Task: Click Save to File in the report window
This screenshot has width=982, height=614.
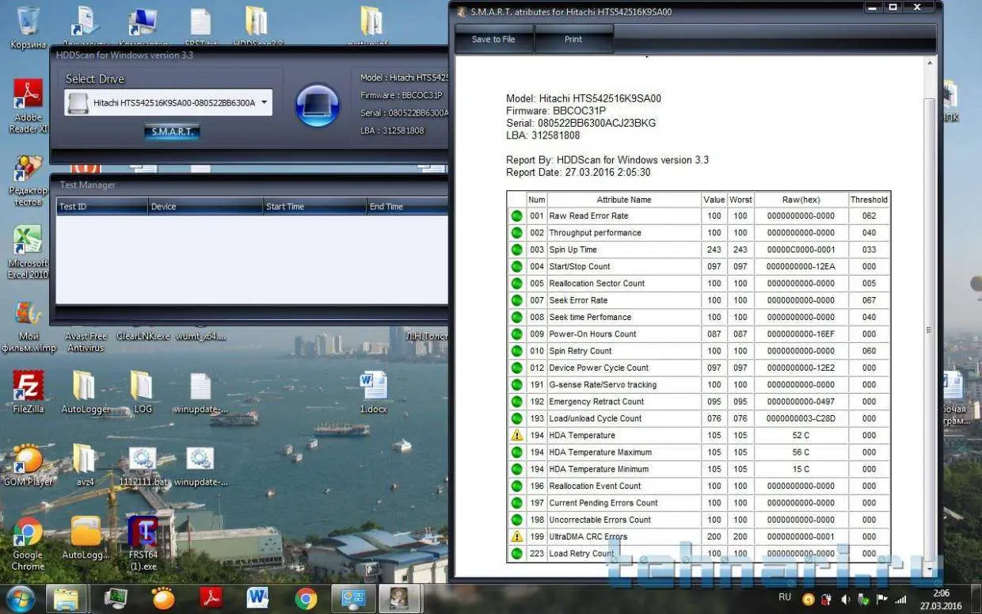Action: coord(493,39)
